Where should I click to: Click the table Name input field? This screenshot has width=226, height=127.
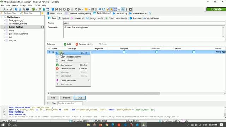click(144, 23)
